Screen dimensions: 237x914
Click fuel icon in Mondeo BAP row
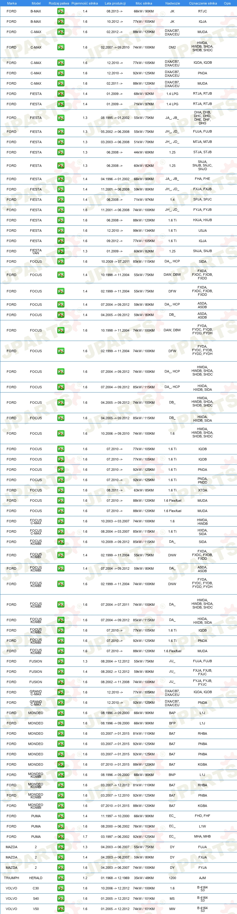[x=61, y=713]
